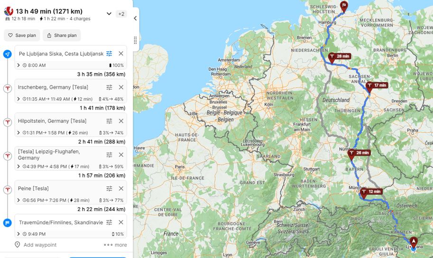
Task: Click the destination flag marker near Schleswig-Holstein
Action: (x=344, y=6)
